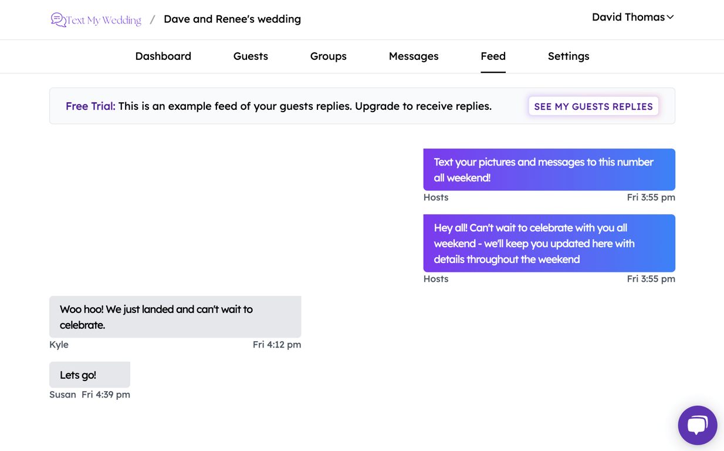Switch to the Messages tab
This screenshot has height=451, width=724.
[x=413, y=56]
